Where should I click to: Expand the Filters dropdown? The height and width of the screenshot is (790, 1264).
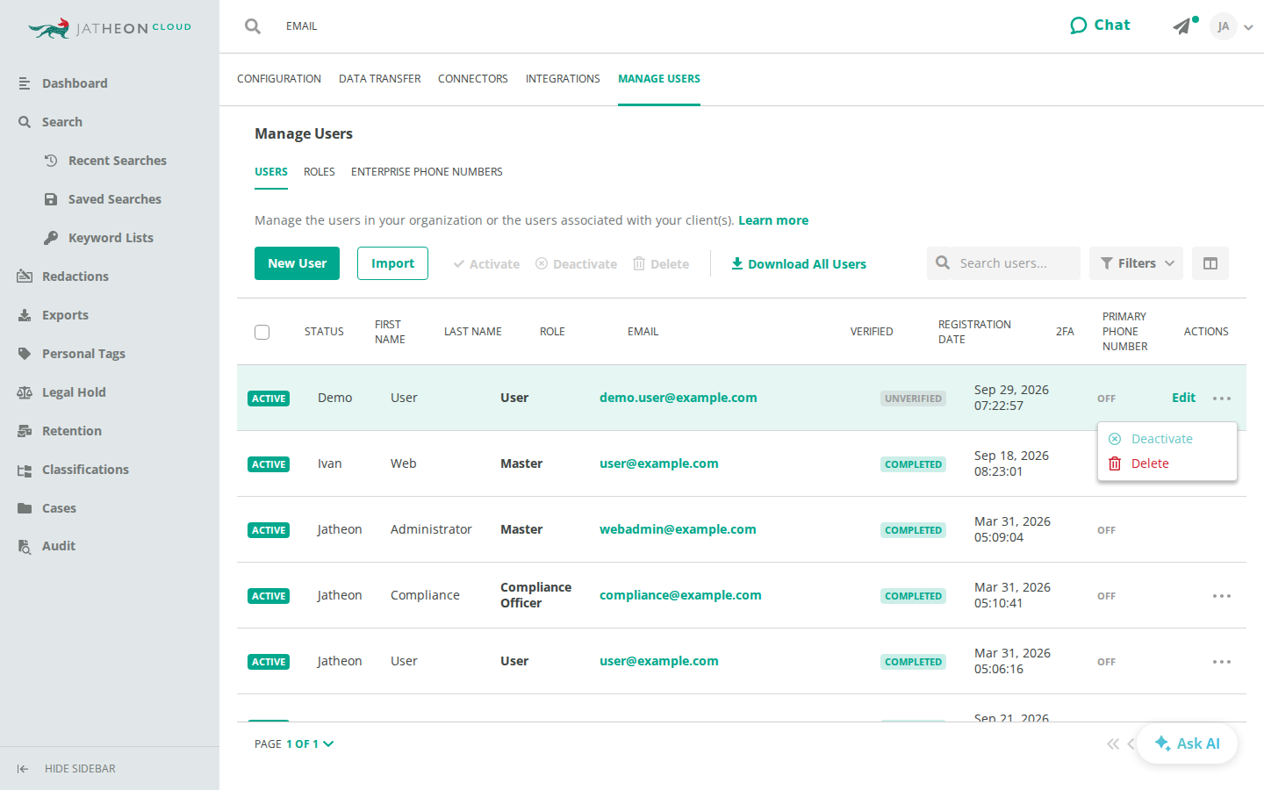(1136, 263)
